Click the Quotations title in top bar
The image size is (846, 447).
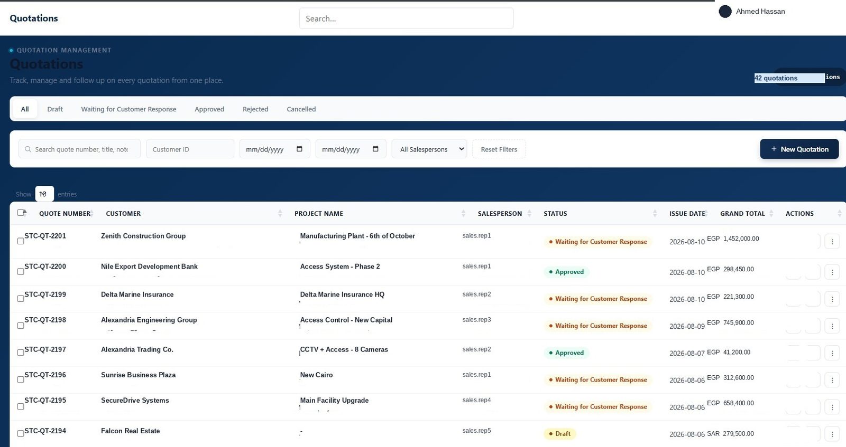tap(34, 18)
